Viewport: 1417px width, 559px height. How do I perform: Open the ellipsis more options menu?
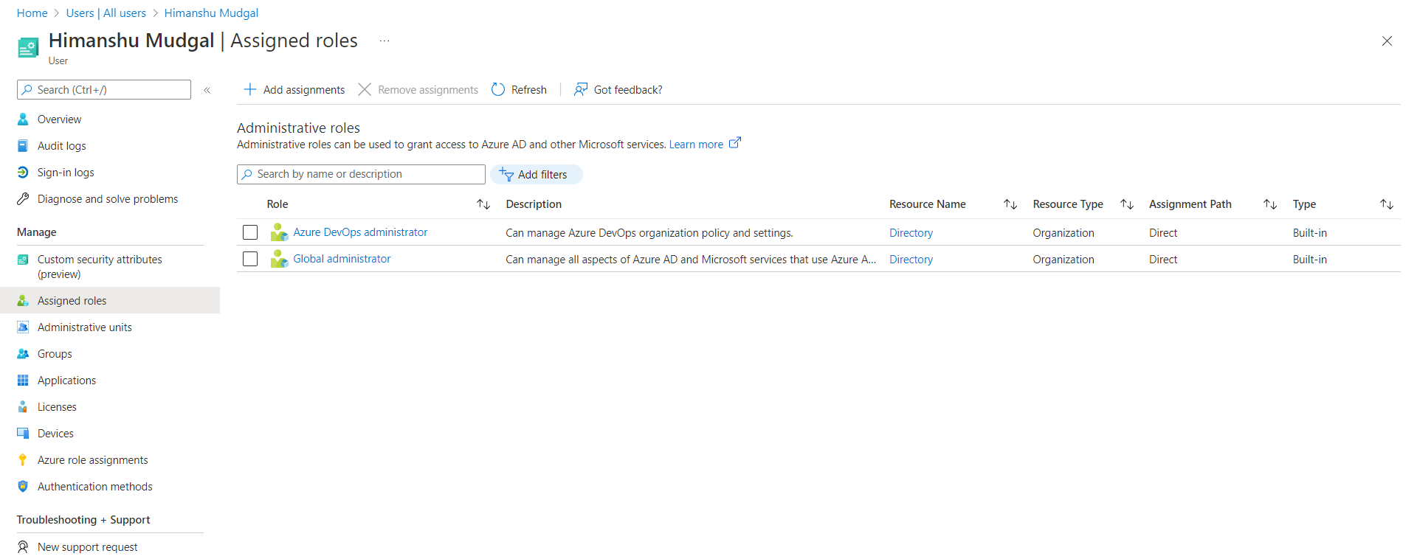coord(385,41)
